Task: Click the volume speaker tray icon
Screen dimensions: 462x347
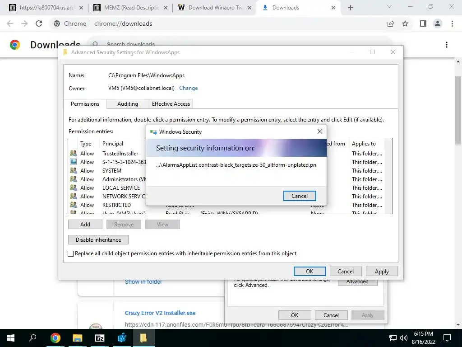Action: [404, 338]
